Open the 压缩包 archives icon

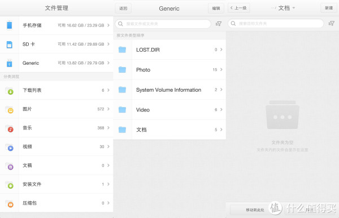click(10, 203)
